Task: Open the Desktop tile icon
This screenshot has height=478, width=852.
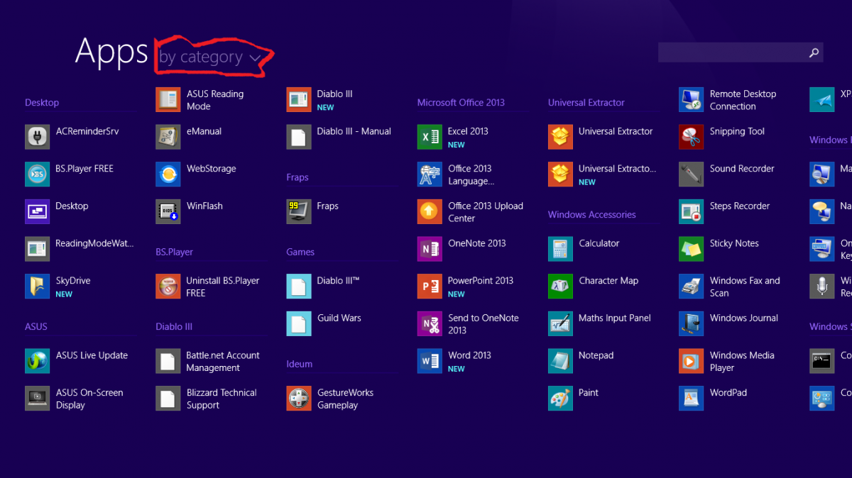Action: pos(37,211)
